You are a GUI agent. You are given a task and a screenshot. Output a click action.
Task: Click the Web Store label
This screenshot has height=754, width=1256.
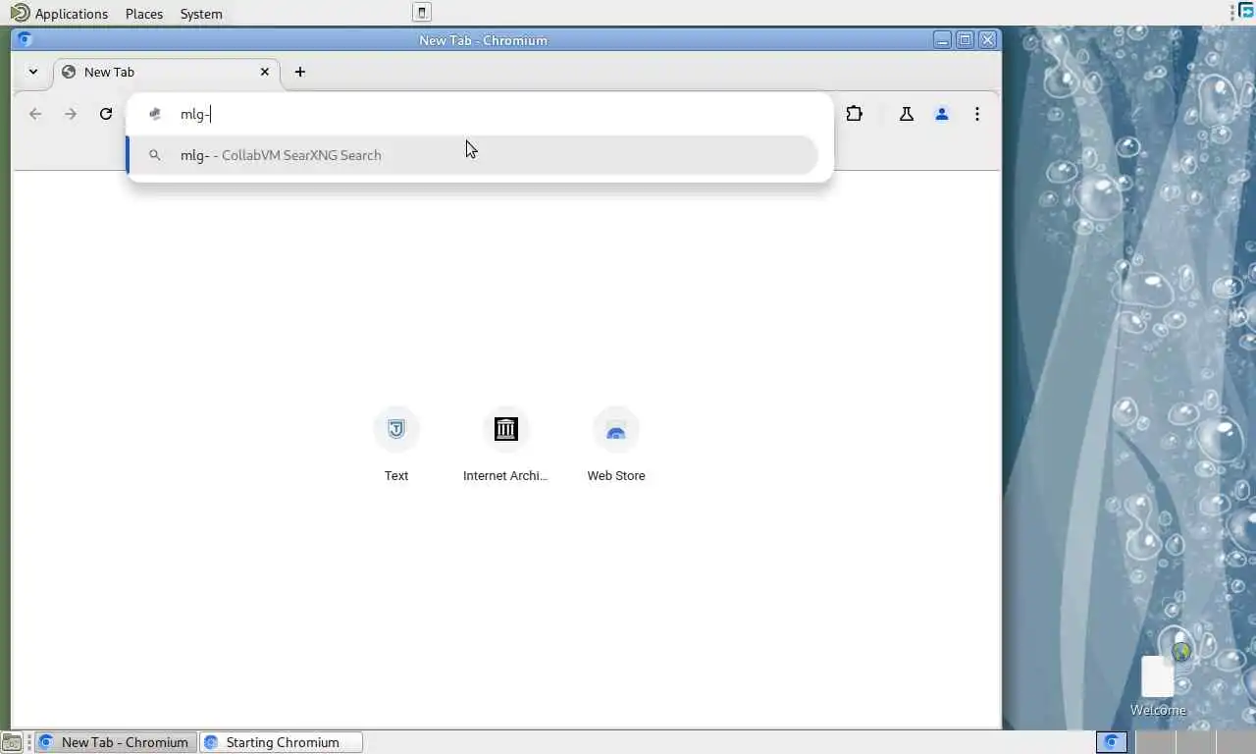616,476
